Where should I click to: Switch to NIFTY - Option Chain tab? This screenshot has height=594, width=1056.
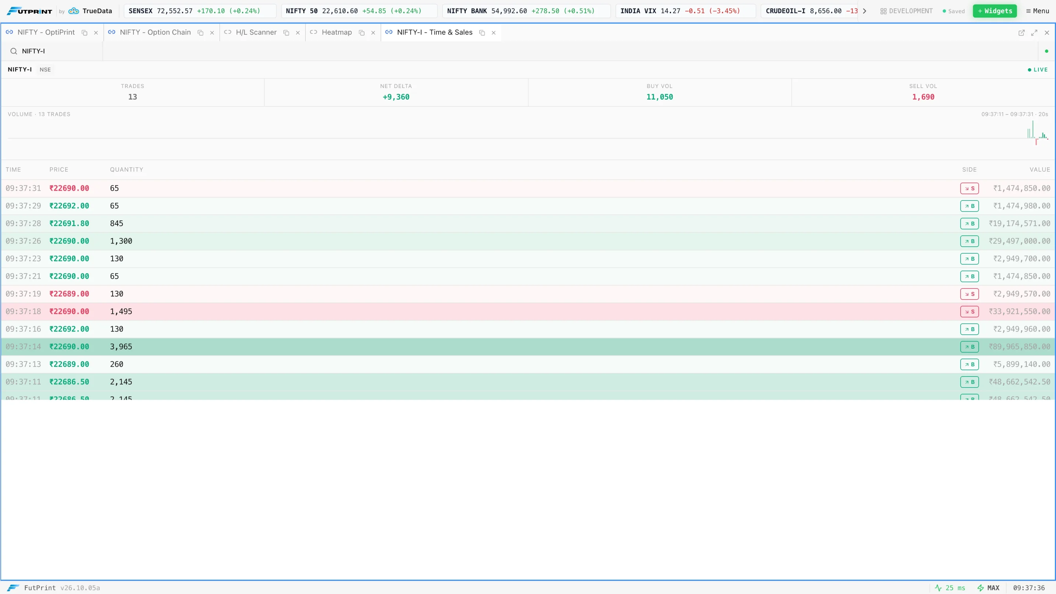(155, 32)
